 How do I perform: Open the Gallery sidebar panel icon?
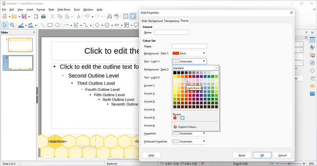click(x=312, y=55)
